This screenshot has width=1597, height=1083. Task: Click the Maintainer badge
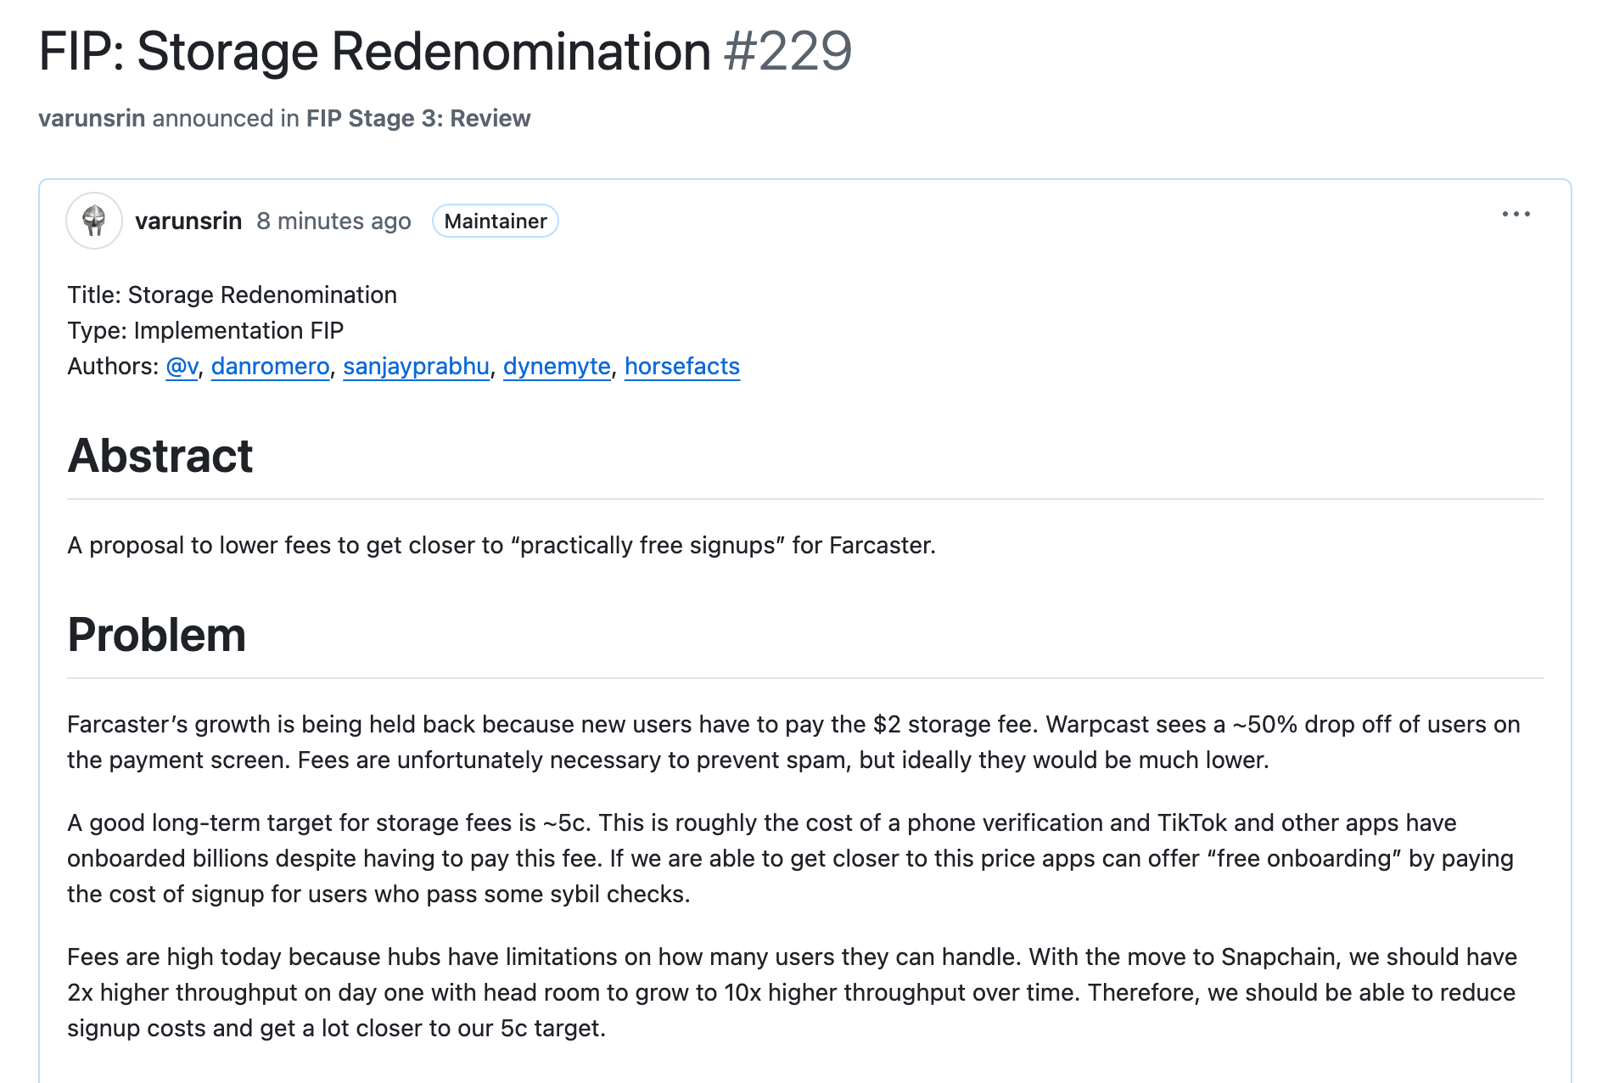point(496,221)
